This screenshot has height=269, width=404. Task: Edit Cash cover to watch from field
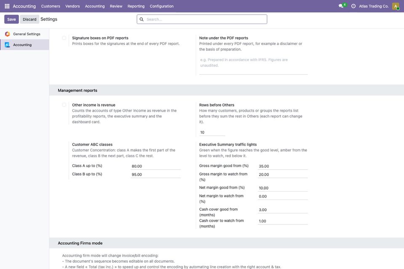pyautogui.click(x=283, y=221)
